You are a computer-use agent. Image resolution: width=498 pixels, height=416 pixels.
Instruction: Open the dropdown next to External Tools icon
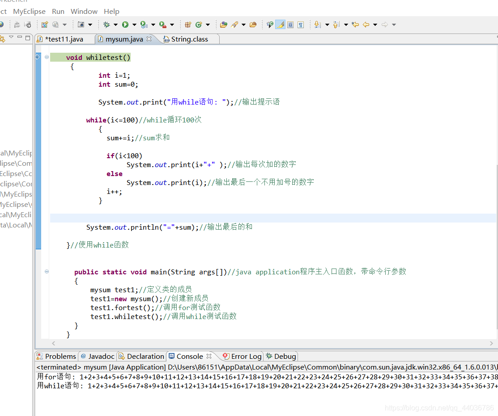(x=172, y=25)
